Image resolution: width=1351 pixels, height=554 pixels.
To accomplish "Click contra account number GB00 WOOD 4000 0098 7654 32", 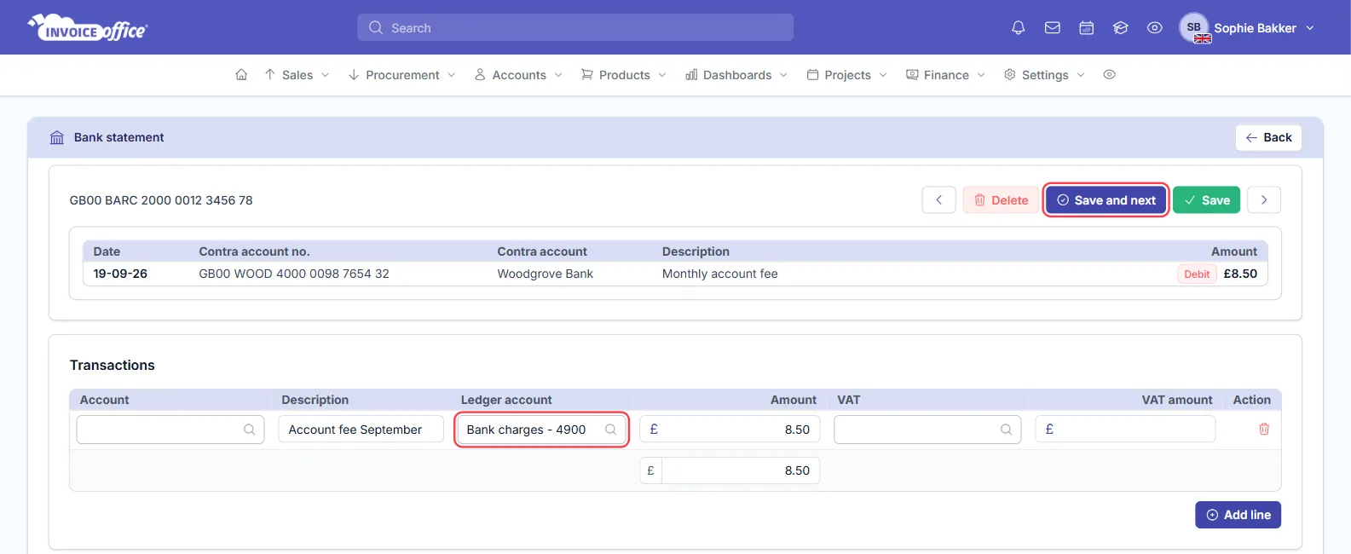I will point(294,274).
